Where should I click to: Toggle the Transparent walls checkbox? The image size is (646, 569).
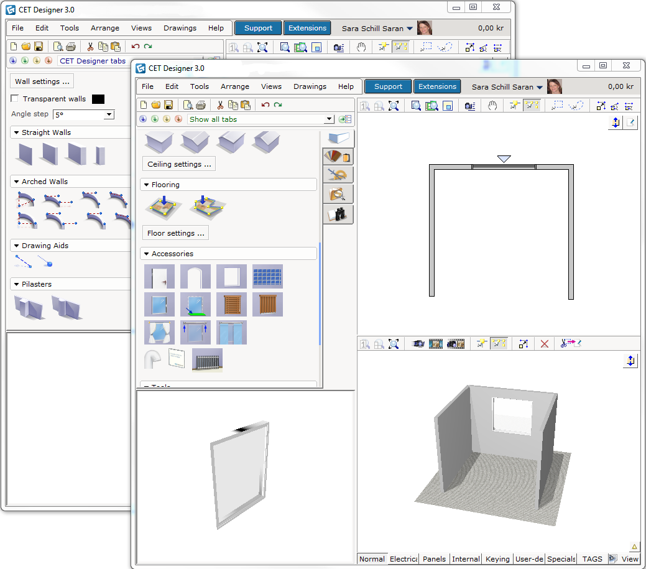[x=15, y=98]
